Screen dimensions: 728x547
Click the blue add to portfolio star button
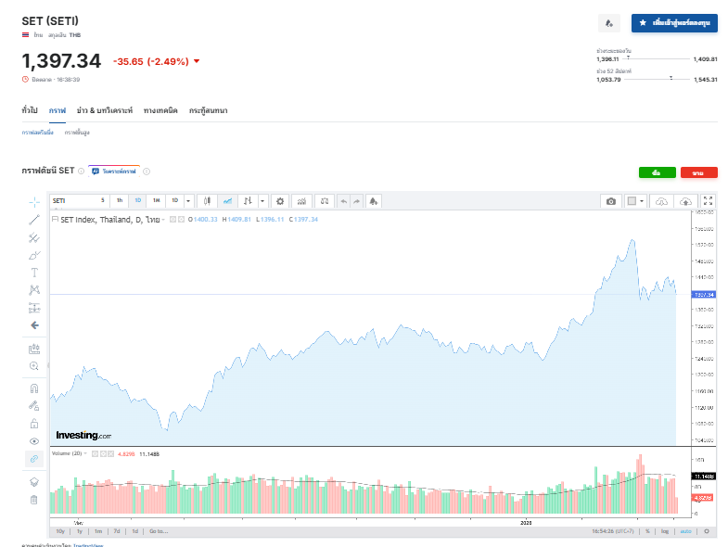click(x=674, y=23)
